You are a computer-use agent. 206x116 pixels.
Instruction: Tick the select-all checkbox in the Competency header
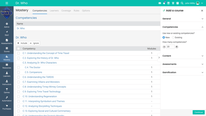pos(18,49)
